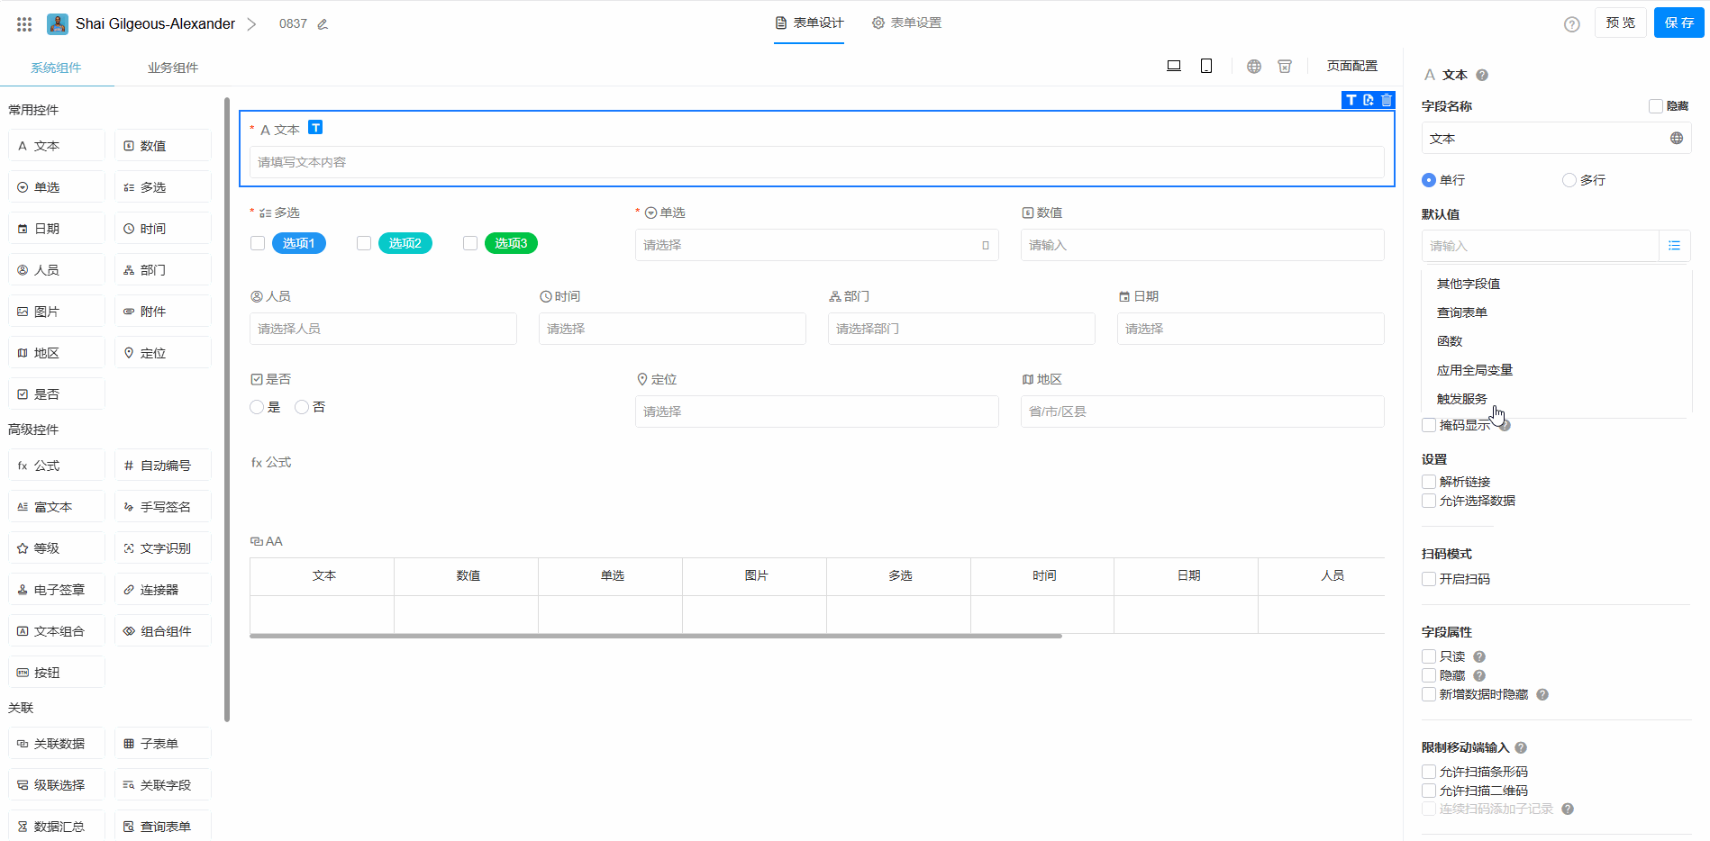Click the help question mark icon in header
Viewport: 1710px width, 841px height.
1571,24
